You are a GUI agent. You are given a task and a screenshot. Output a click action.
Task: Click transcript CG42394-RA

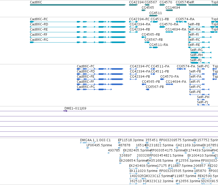pos(134,27)
